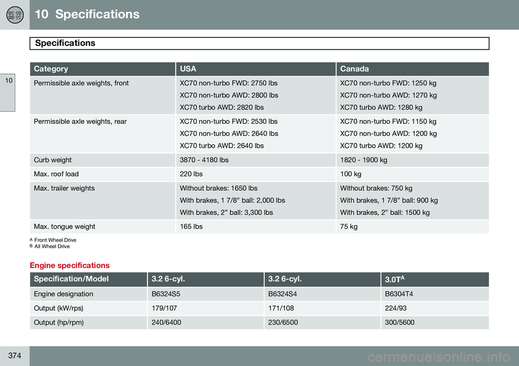This screenshot has height=366, width=519.
Task: Click 'XC70 turbo AWD: 1200 kg' value
Action: [381, 146]
